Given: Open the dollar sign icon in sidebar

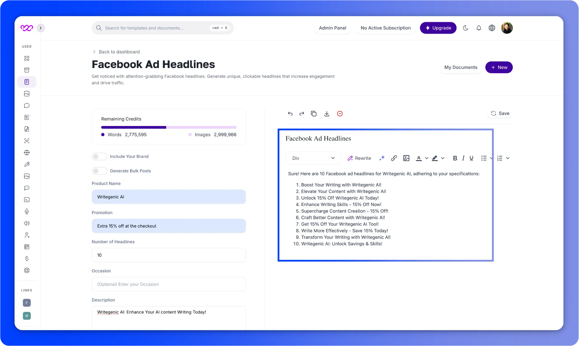Looking at the screenshot, I should (27, 258).
